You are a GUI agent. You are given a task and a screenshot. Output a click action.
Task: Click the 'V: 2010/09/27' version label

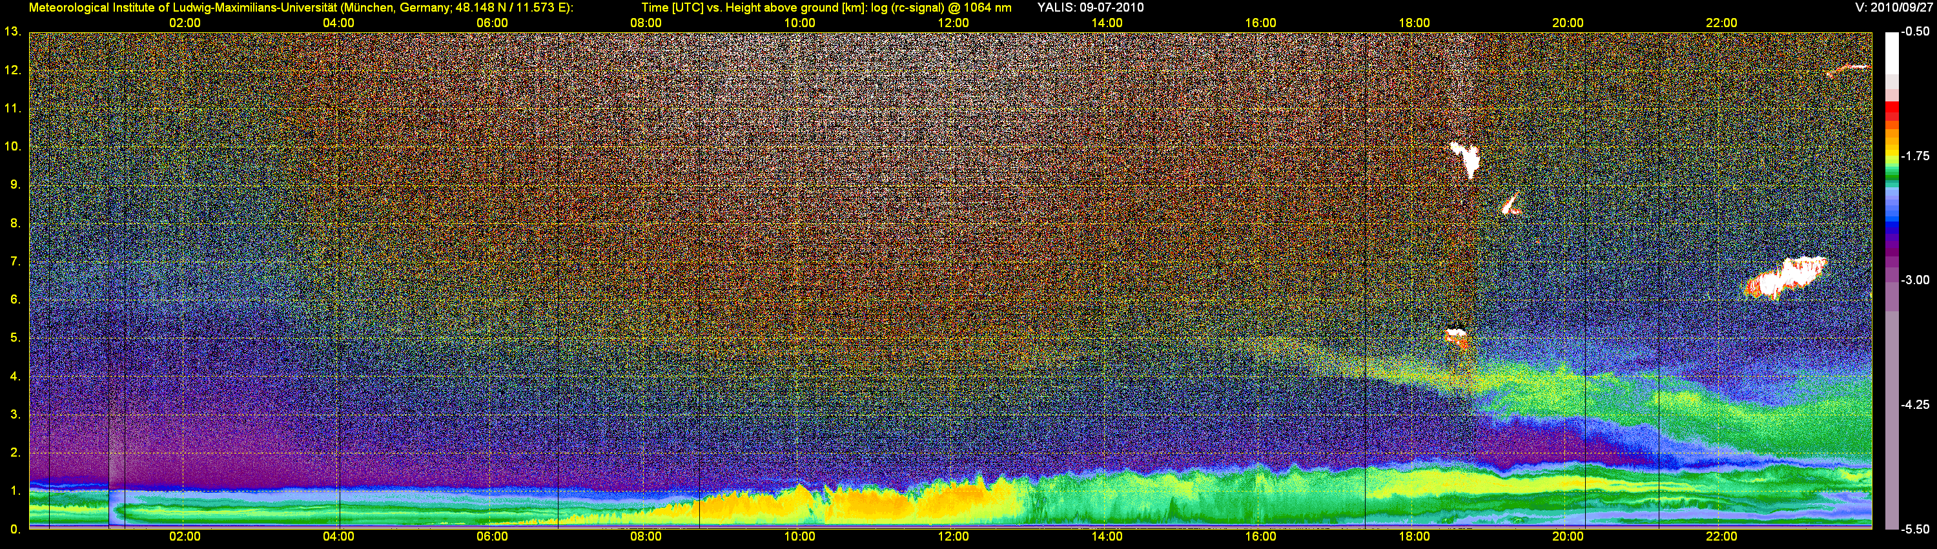pyautogui.click(x=1893, y=8)
